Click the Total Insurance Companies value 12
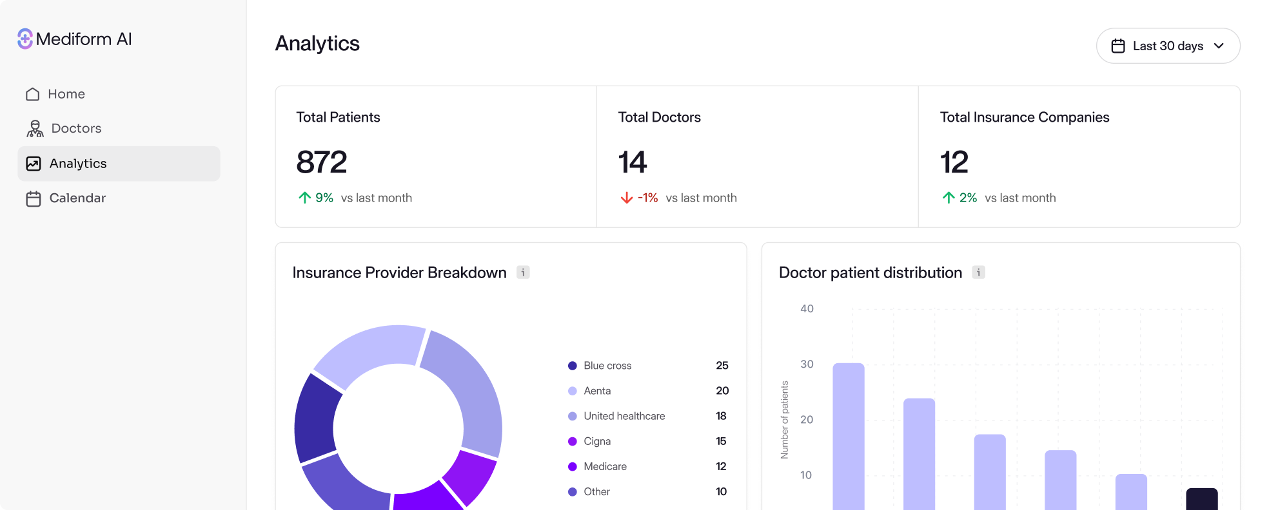This screenshot has width=1269, height=510. [954, 162]
